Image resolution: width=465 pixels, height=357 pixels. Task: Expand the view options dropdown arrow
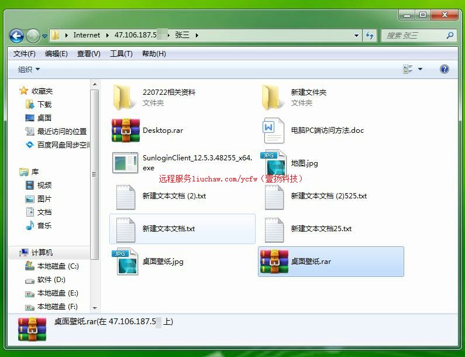(420, 69)
